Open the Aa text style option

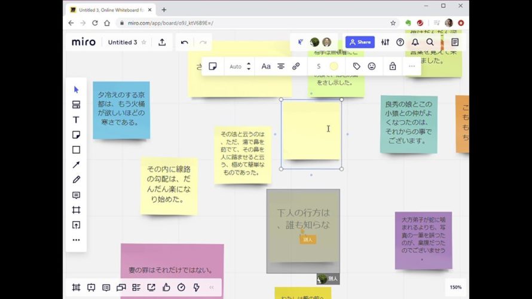point(265,66)
